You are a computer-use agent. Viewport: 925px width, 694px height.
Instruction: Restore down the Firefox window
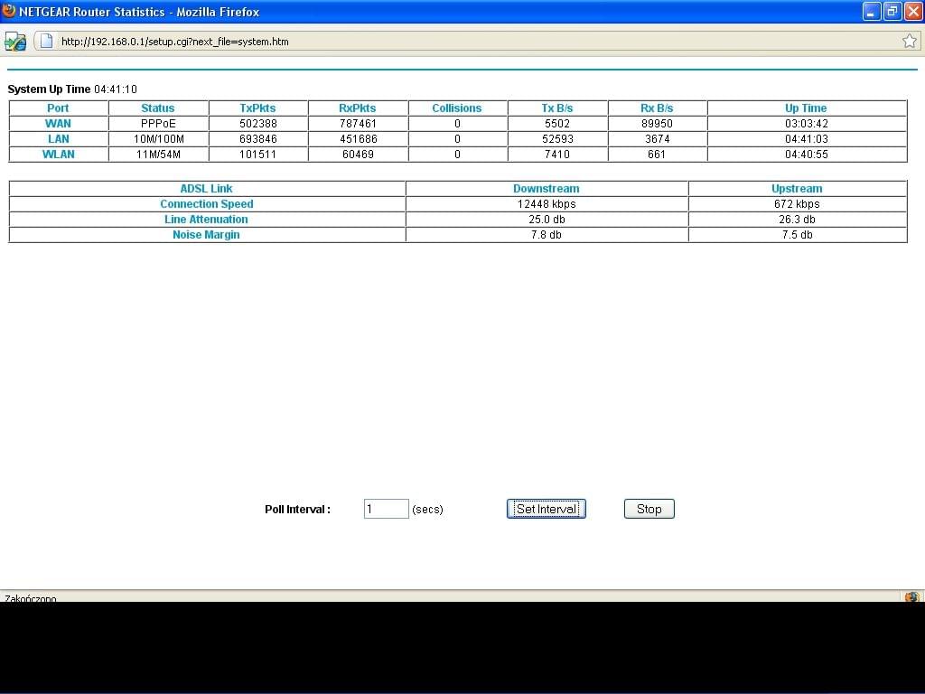tap(892, 12)
